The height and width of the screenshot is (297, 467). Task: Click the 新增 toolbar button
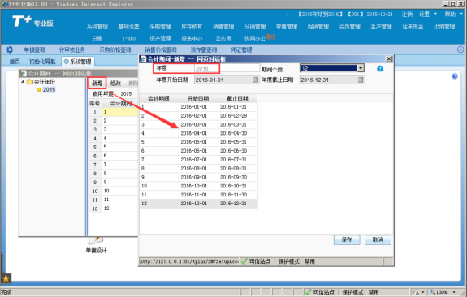97,84
